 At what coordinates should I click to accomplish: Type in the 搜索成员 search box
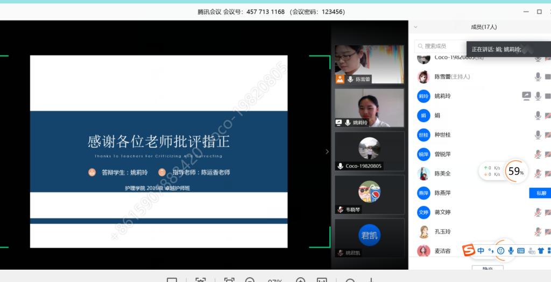tap(441, 46)
